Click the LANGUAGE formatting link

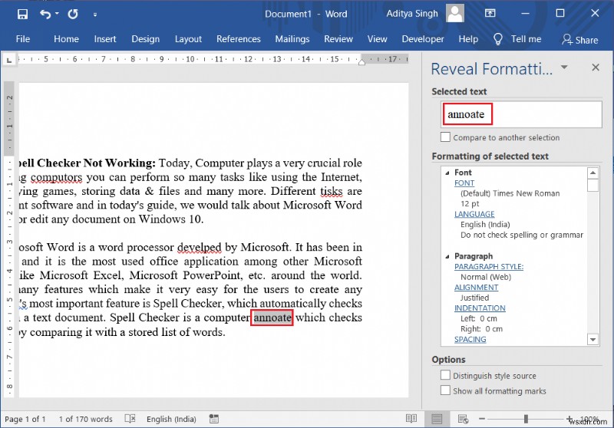click(474, 214)
